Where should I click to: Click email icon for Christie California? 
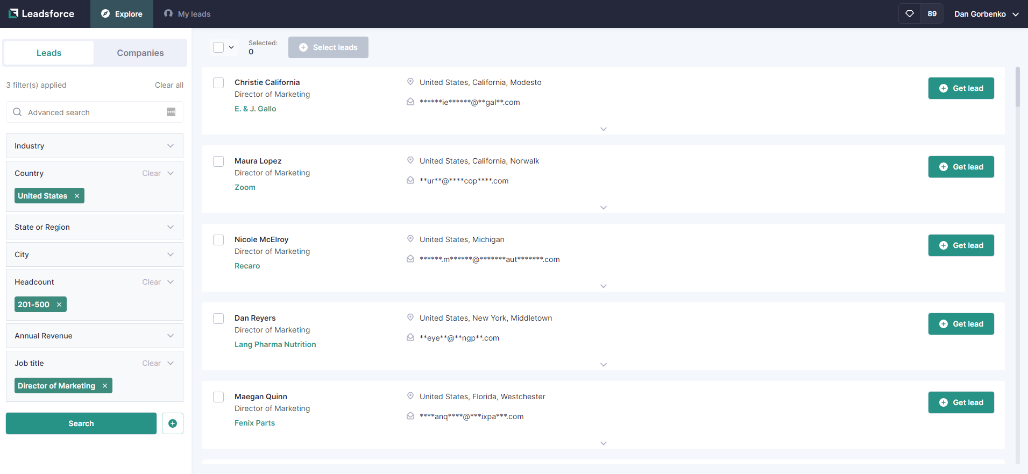tap(410, 102)
